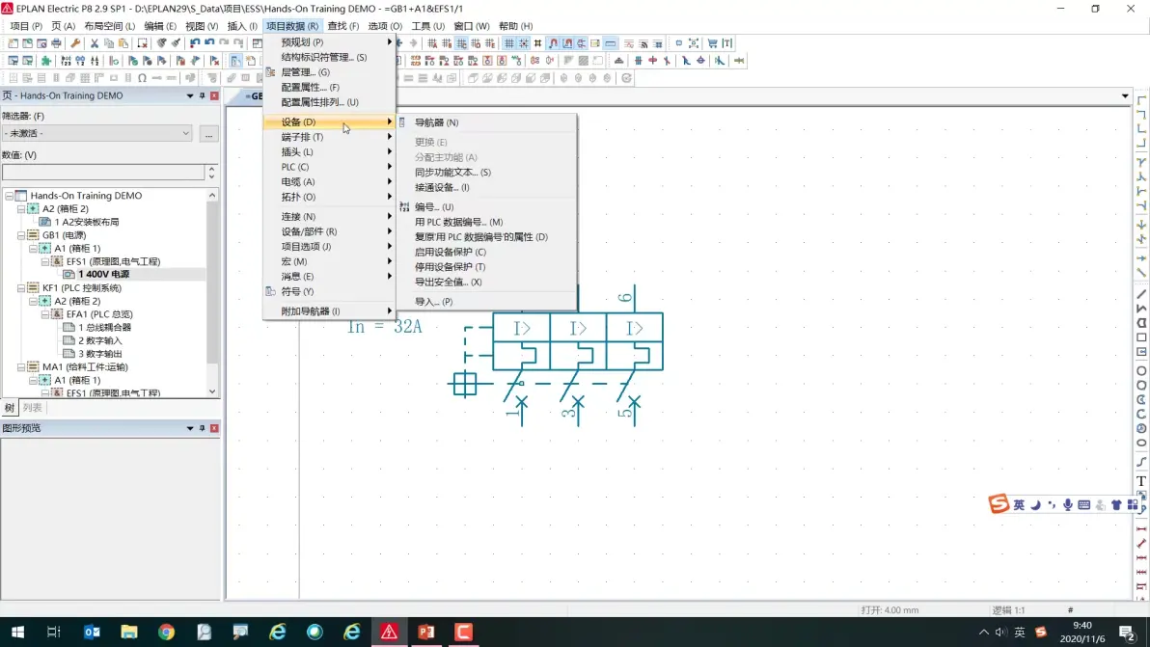Collapse the KF1 (PLC 控制系统) node

tap(20, 288)
